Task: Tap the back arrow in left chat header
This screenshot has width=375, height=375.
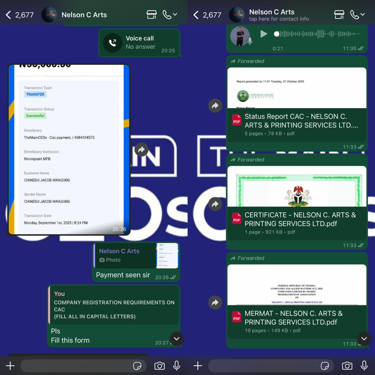Action: coord(8,15)
